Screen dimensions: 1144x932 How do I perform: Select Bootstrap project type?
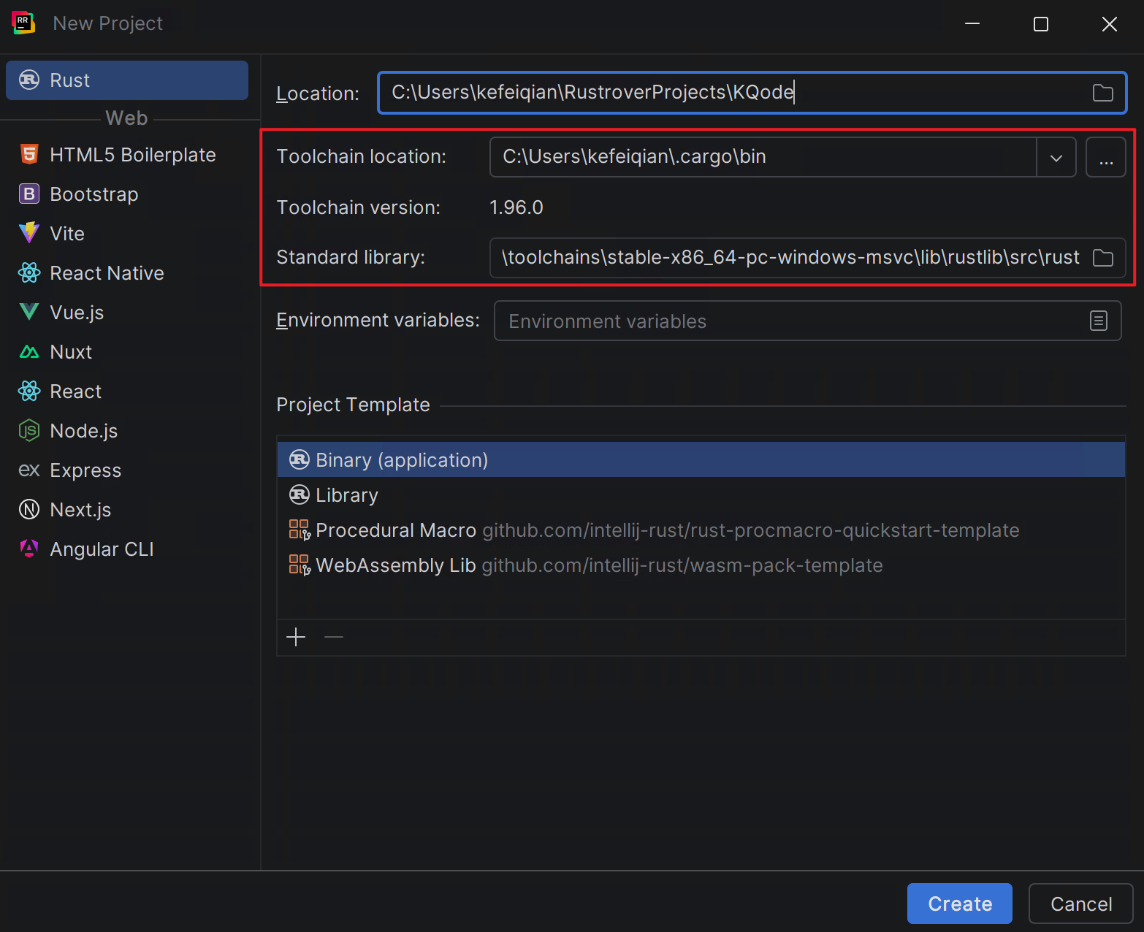point(127,194)
